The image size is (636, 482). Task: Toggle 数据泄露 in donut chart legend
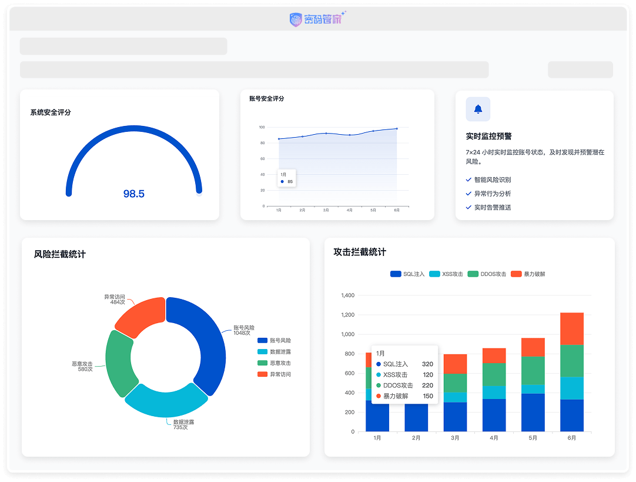pyautogui.click(x=274, y=352)
